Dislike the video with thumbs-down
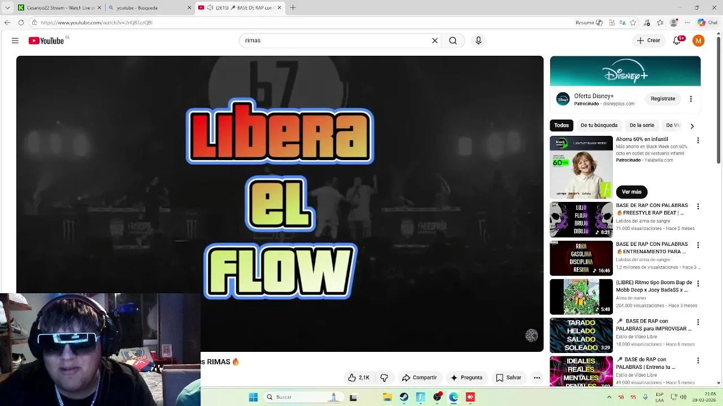723x406 pixels. (x=384, y=378)
